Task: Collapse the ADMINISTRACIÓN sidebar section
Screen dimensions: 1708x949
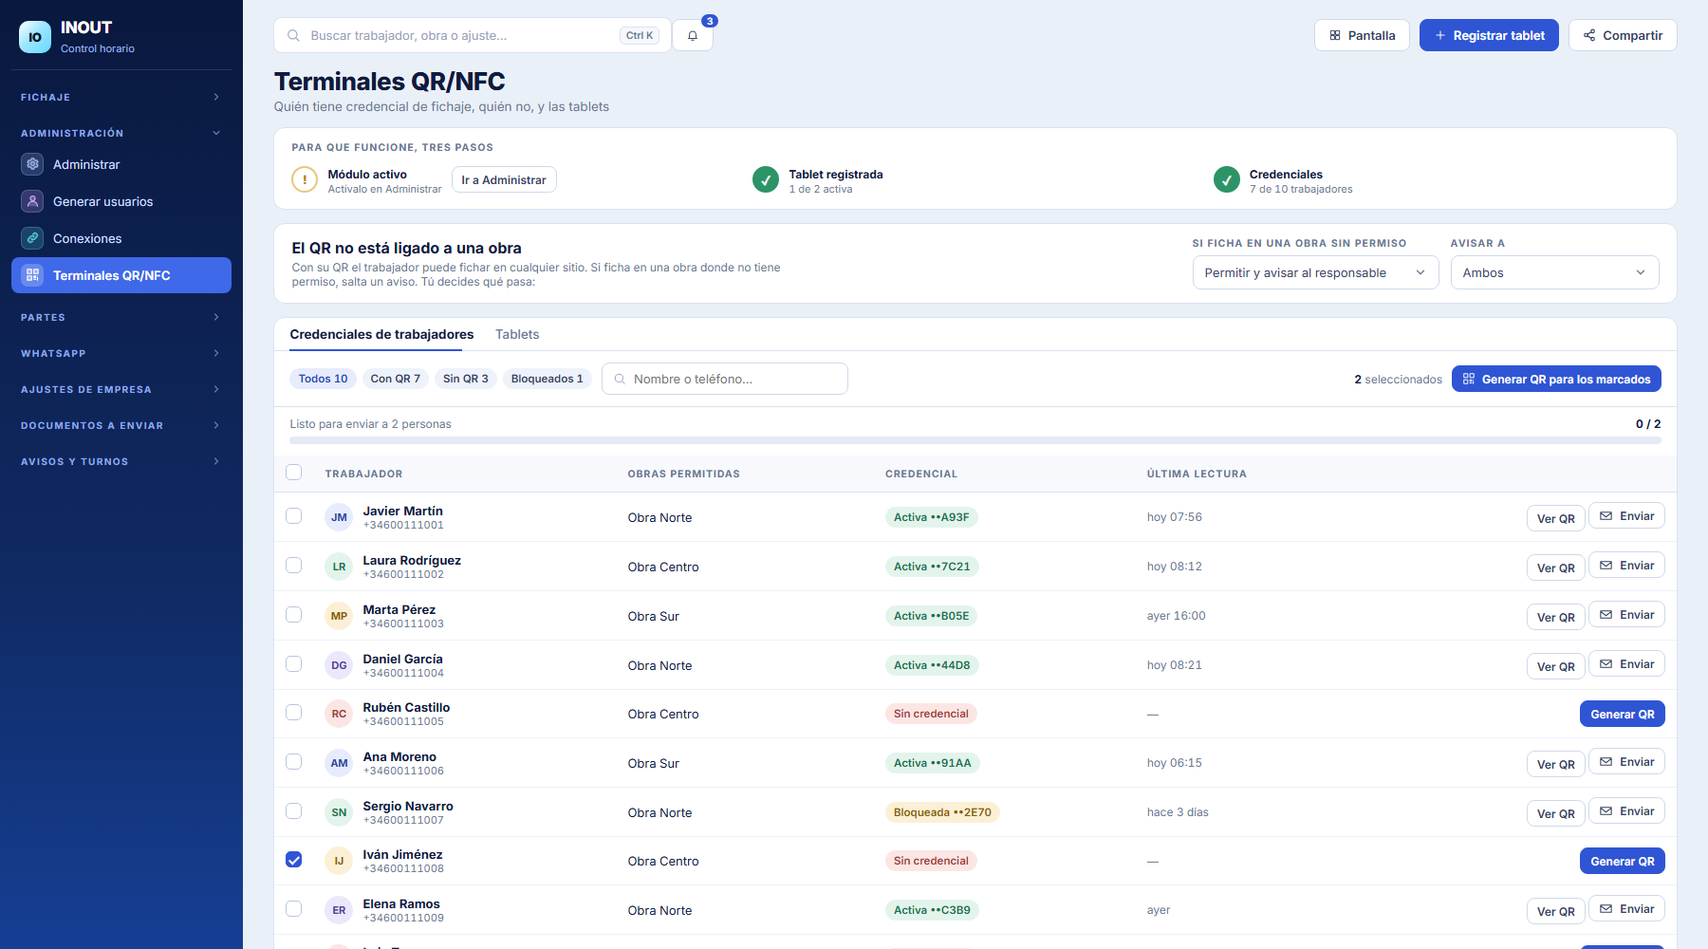Action: pos(121,133)
